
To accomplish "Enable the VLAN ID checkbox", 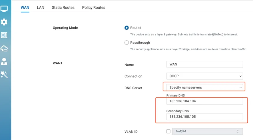I will [168, 131].
